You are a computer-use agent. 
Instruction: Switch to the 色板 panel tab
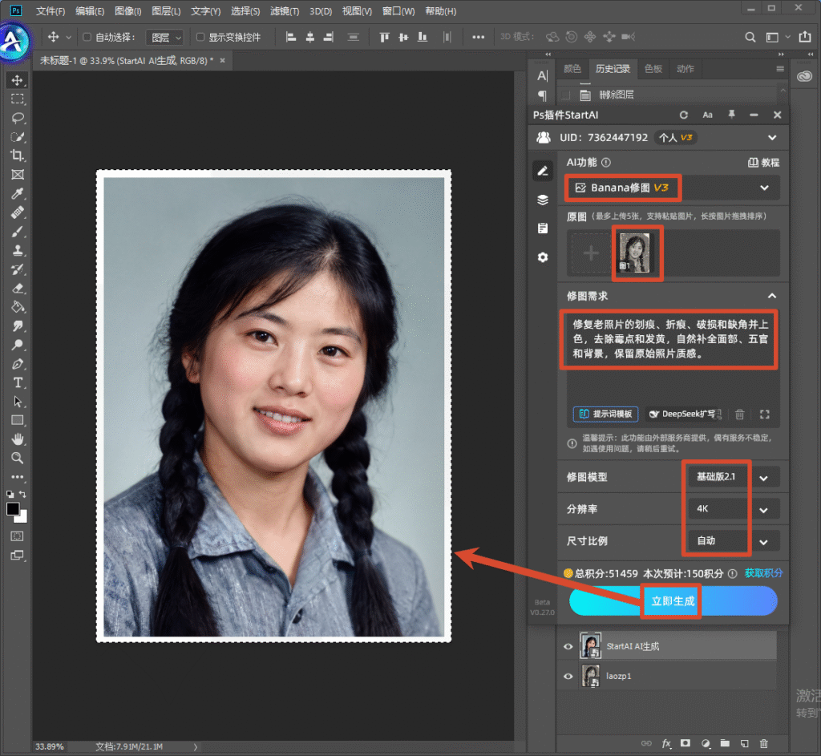point(653,69)
